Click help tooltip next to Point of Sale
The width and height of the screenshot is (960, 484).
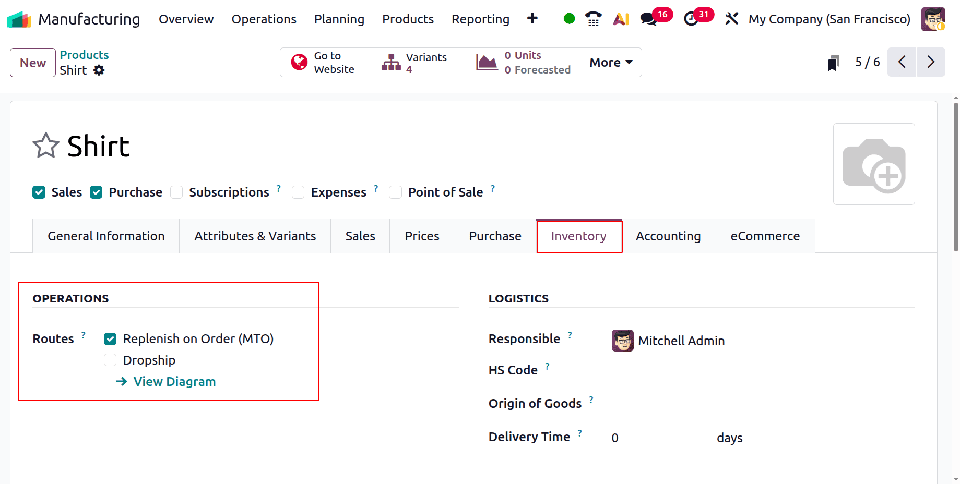(x=493, y=188)
